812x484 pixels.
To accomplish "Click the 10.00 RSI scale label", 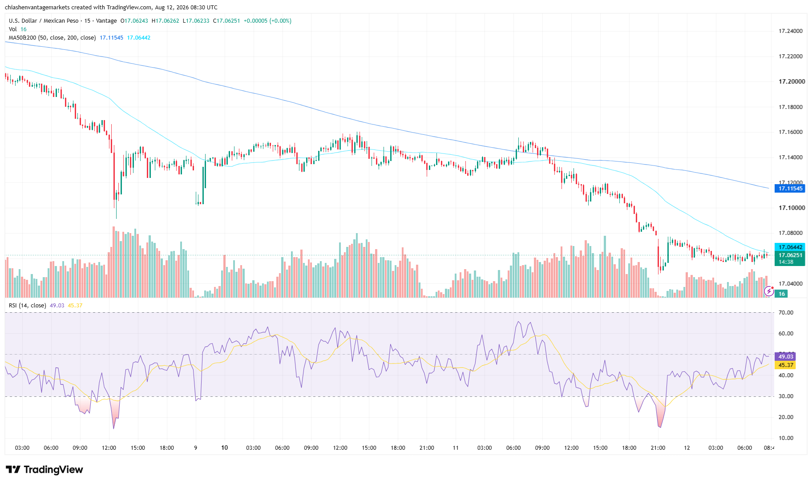I will tap(786, 438).
